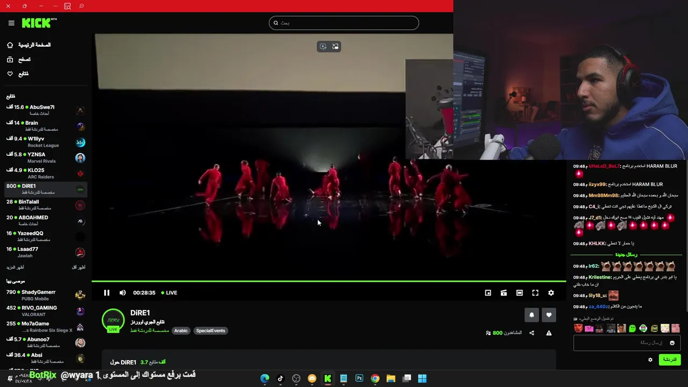Viewport: 688px width, 387px height.
Task: Open KLO25 ARC Raiders channel
Action: (46, 173)
